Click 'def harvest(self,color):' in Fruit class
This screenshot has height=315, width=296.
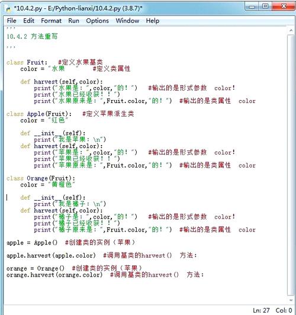pos(62,82)
